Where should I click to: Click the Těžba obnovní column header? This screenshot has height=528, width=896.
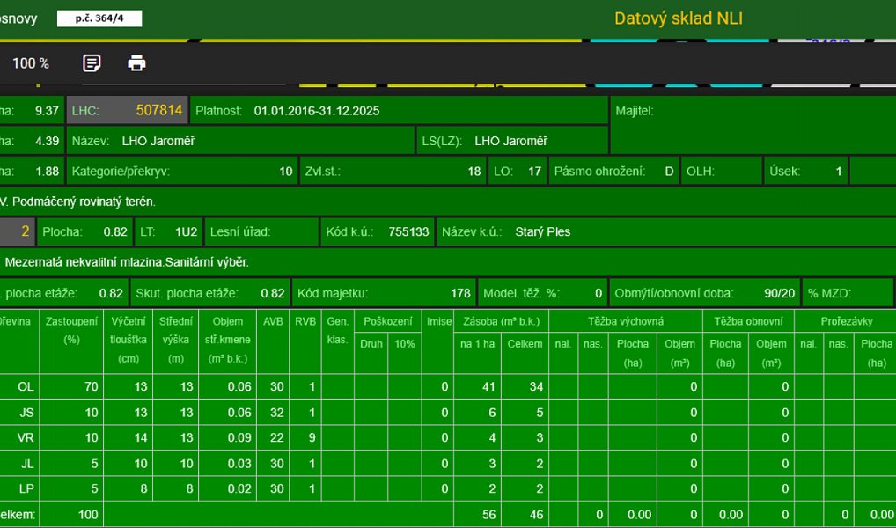748,321
